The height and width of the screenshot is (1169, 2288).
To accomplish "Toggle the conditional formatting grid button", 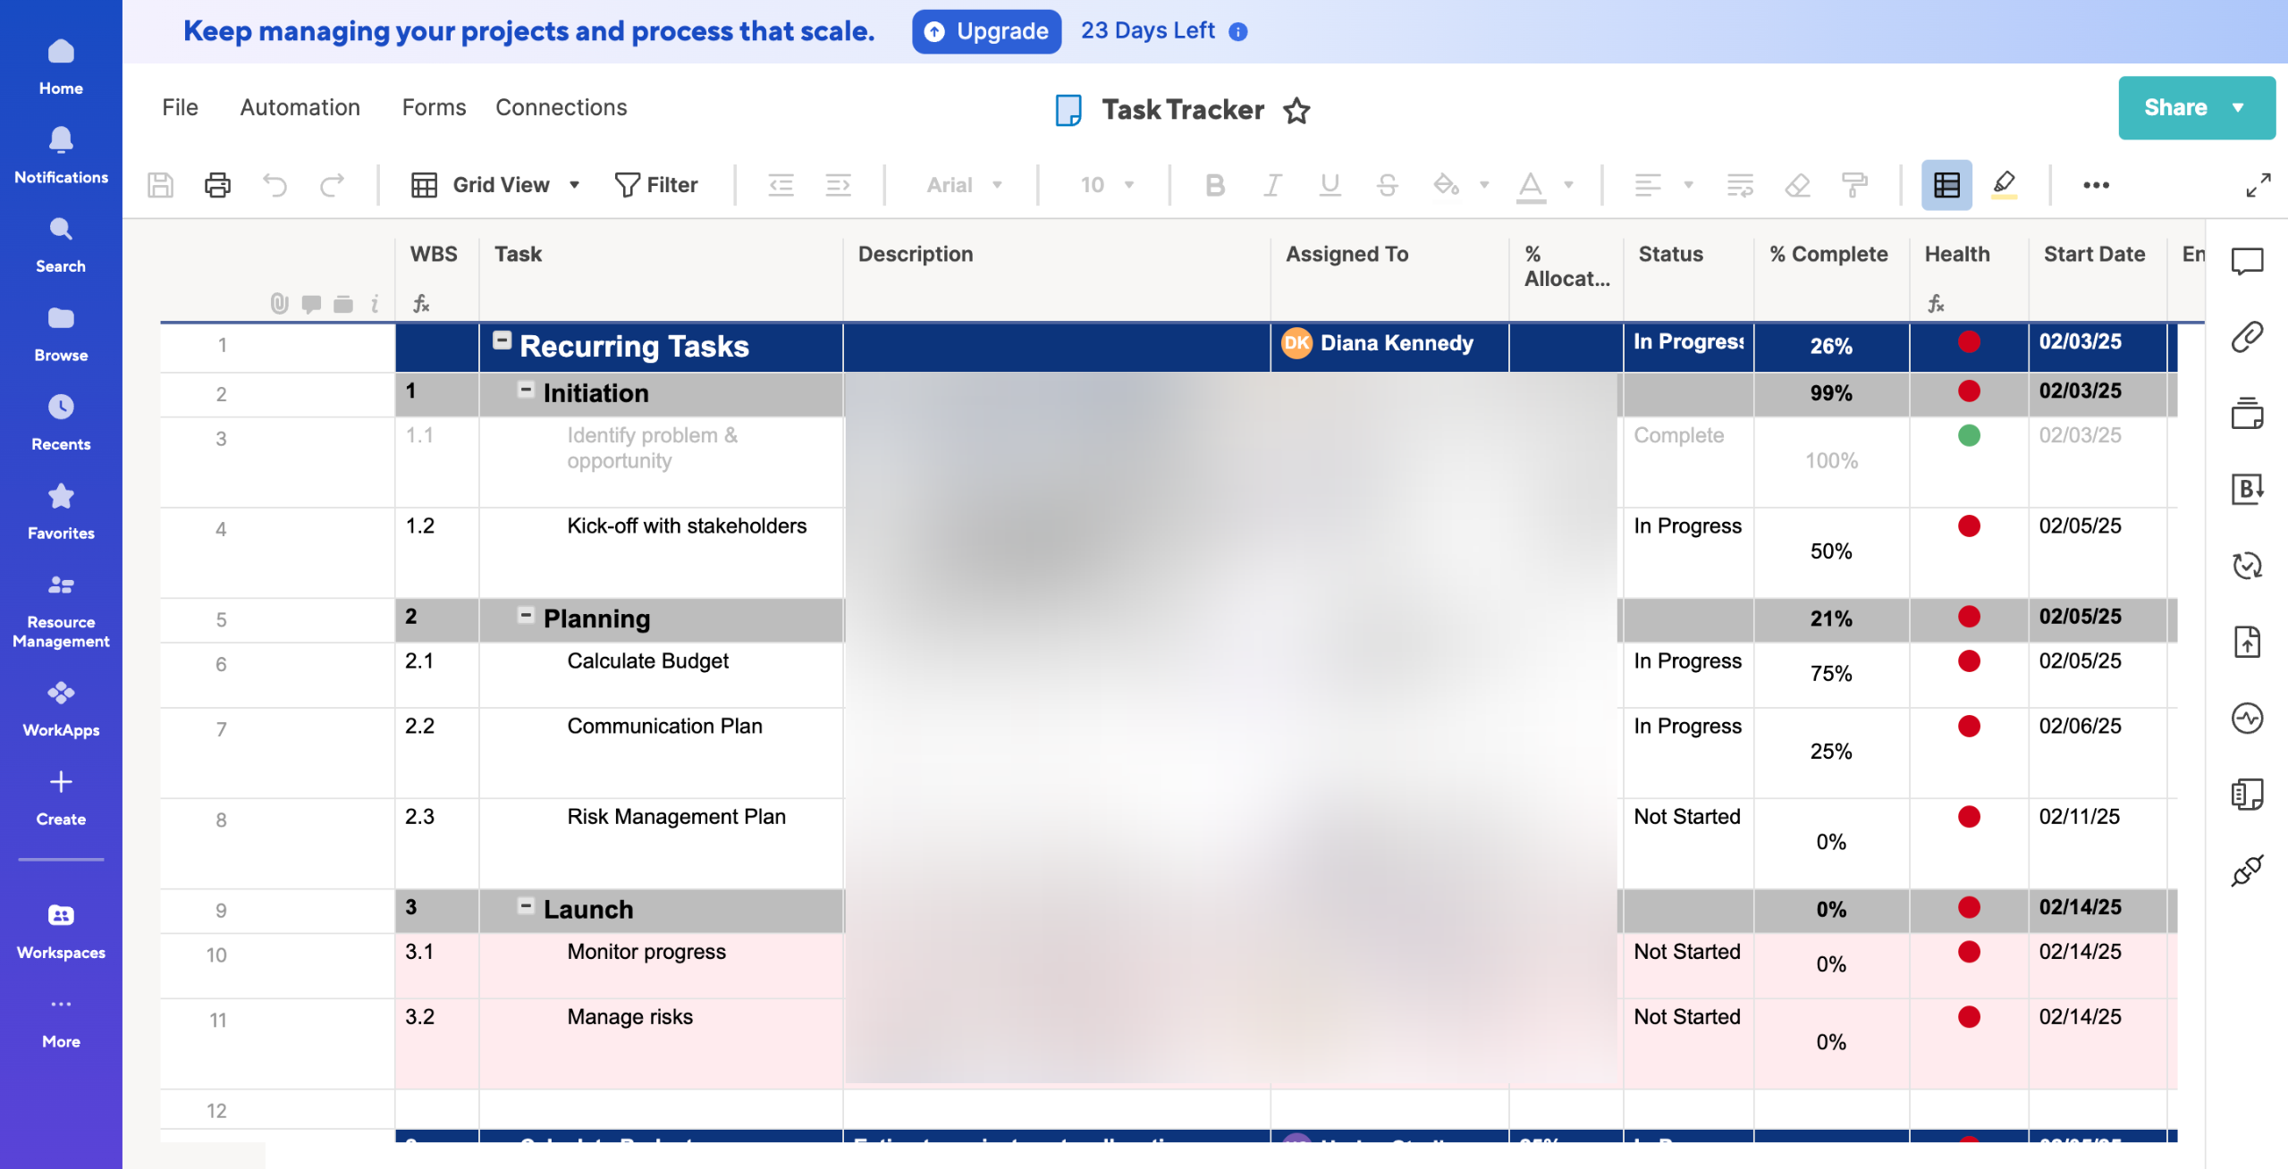I will [1946, 185].
